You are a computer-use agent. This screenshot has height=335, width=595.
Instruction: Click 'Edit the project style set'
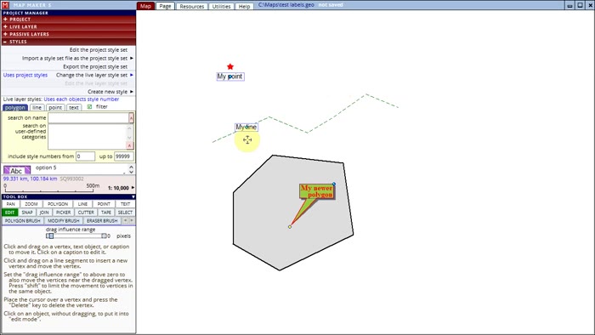99,50
